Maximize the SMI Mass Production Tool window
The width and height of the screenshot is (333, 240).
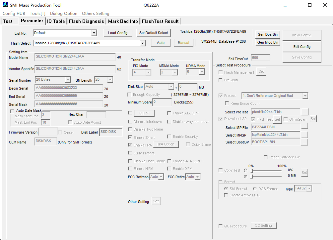[310, 5]
